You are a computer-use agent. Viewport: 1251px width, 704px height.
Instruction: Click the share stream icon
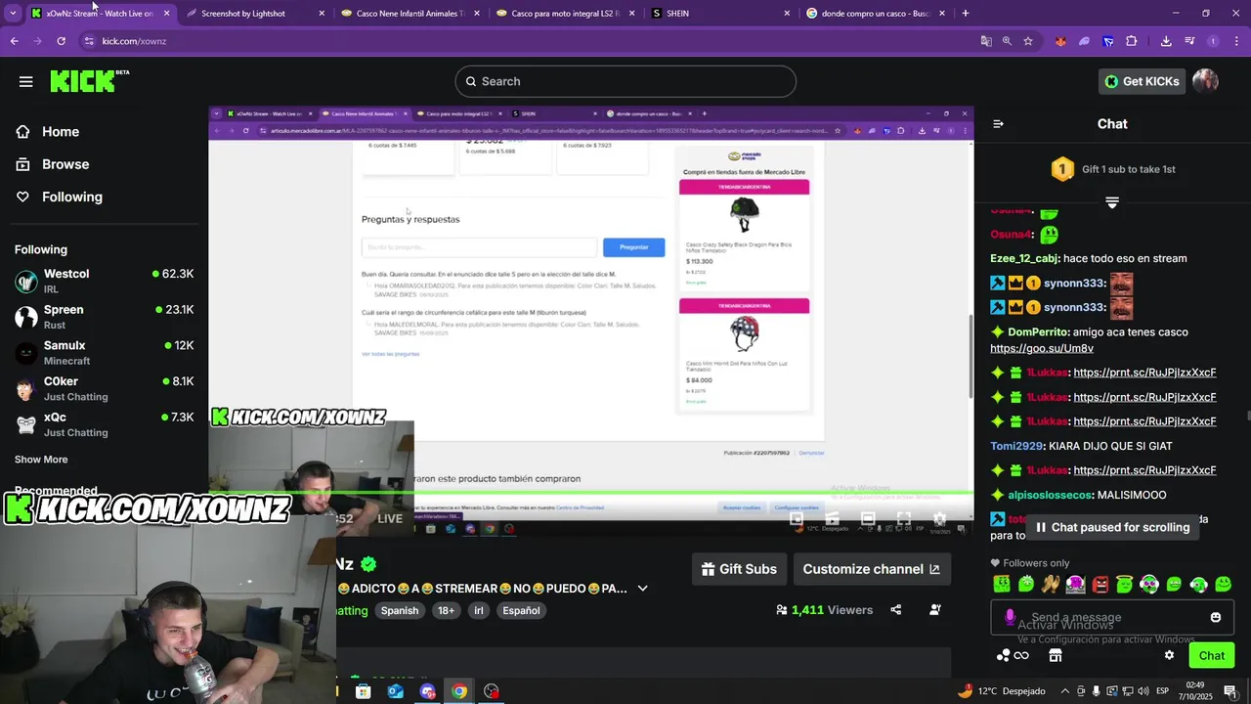point(896,609)
